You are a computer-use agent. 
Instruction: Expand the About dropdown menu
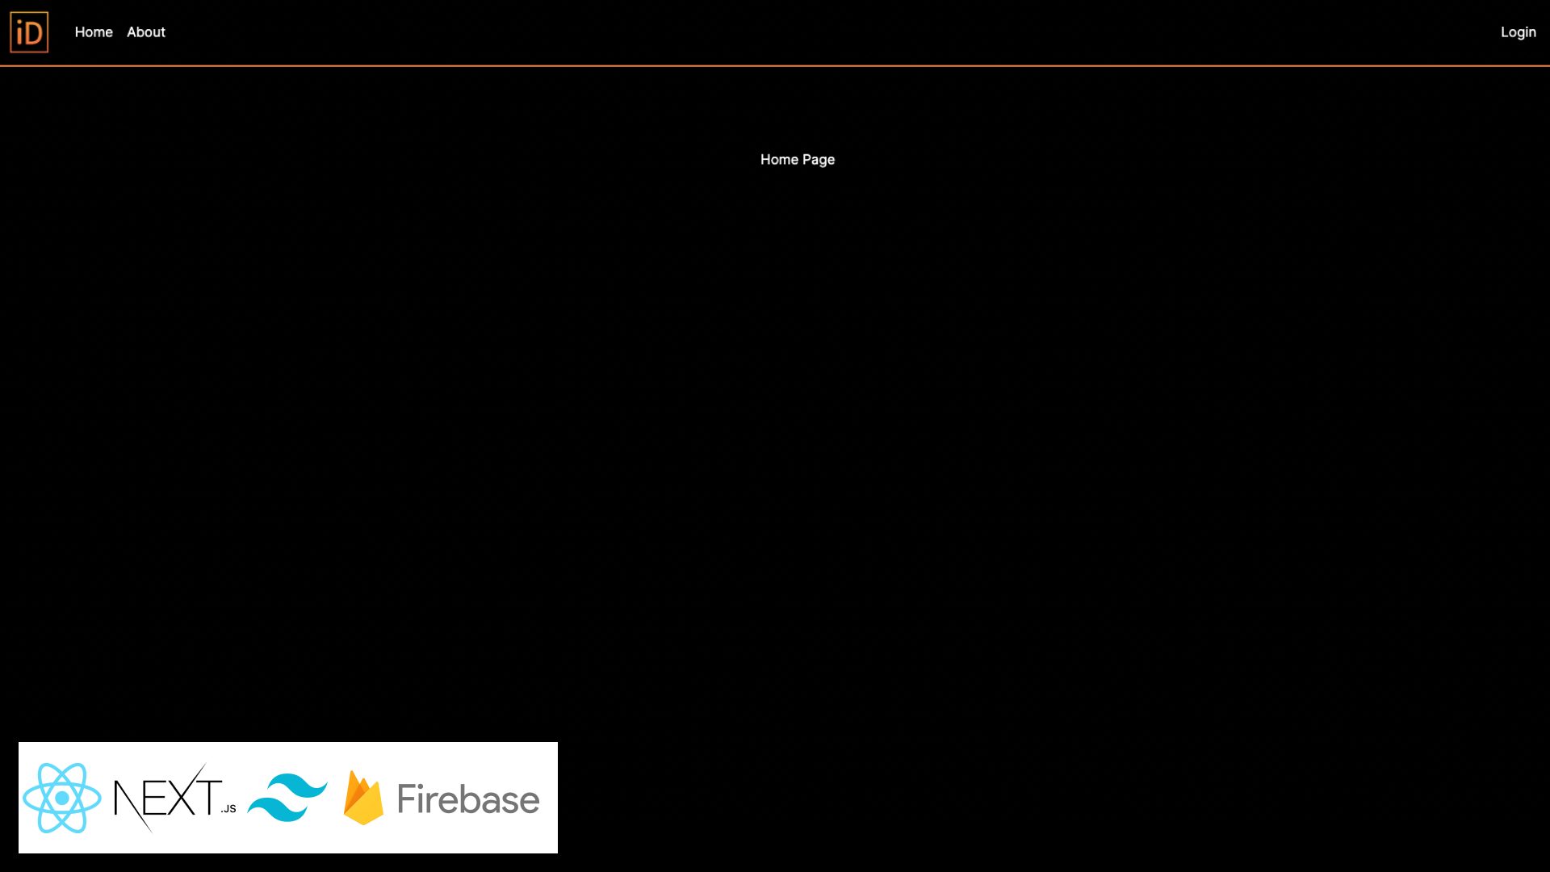click(x=146, y=32)
